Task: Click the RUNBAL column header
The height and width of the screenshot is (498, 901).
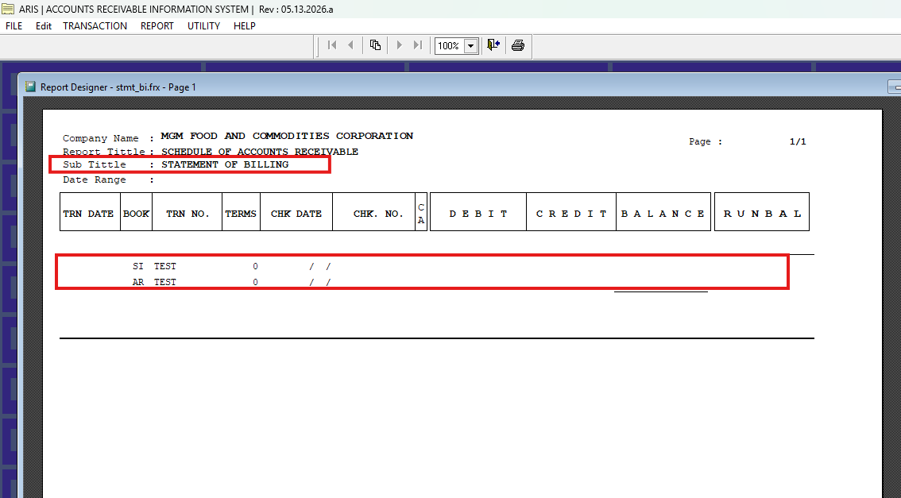Action: tap(762, 212)
